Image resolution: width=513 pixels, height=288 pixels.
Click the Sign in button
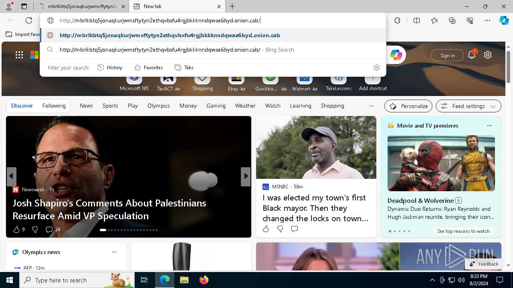pyautogui.click(x=447, y=55)
